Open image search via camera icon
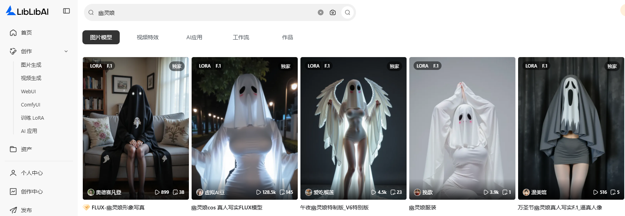Screen dimensions: 625x216 (x=333, y=12)
